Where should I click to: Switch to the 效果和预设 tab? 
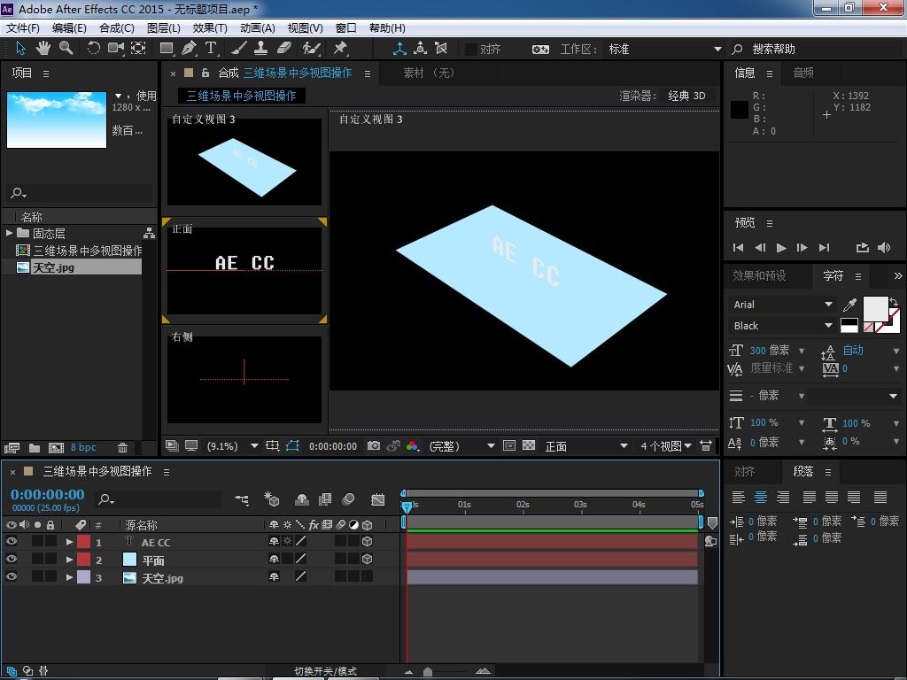pos(759,275)
